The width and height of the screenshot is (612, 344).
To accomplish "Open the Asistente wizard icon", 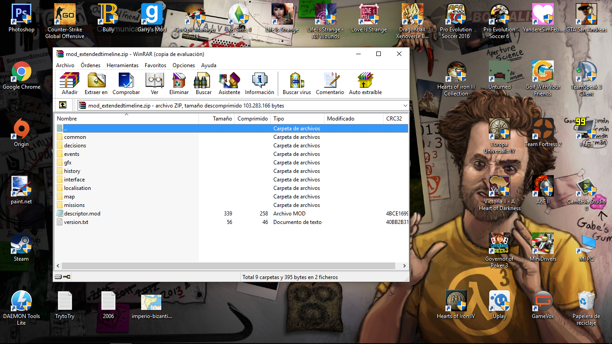I will (229, 84).
